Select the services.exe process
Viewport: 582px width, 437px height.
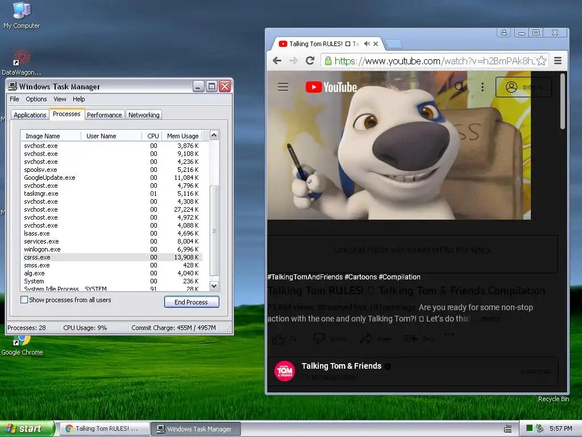pos(111,241)
